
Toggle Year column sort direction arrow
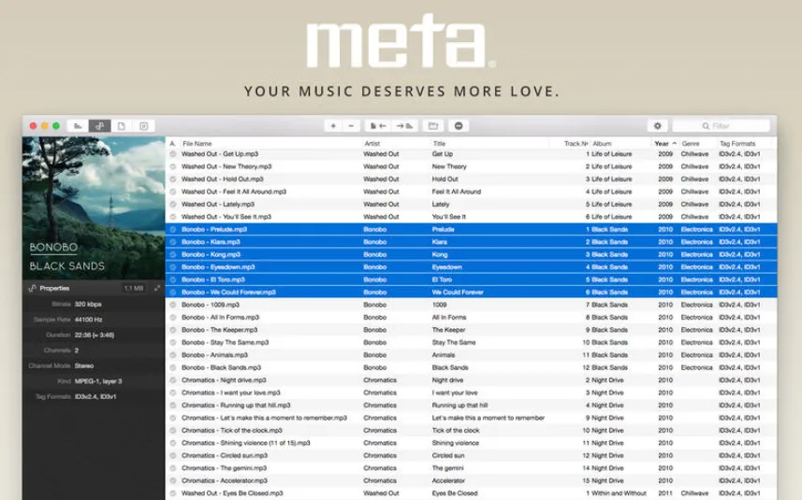tap(674, 144)
